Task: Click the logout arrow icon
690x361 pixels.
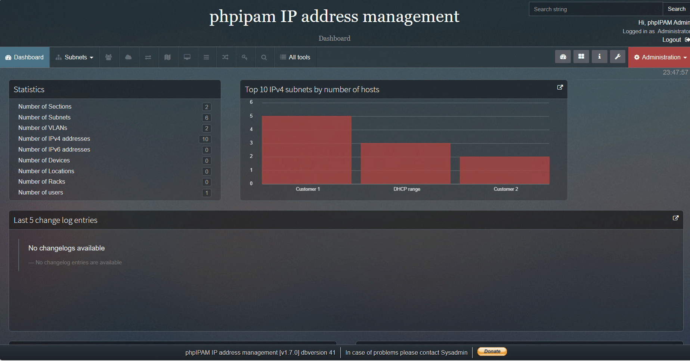Action: [687, 40]
